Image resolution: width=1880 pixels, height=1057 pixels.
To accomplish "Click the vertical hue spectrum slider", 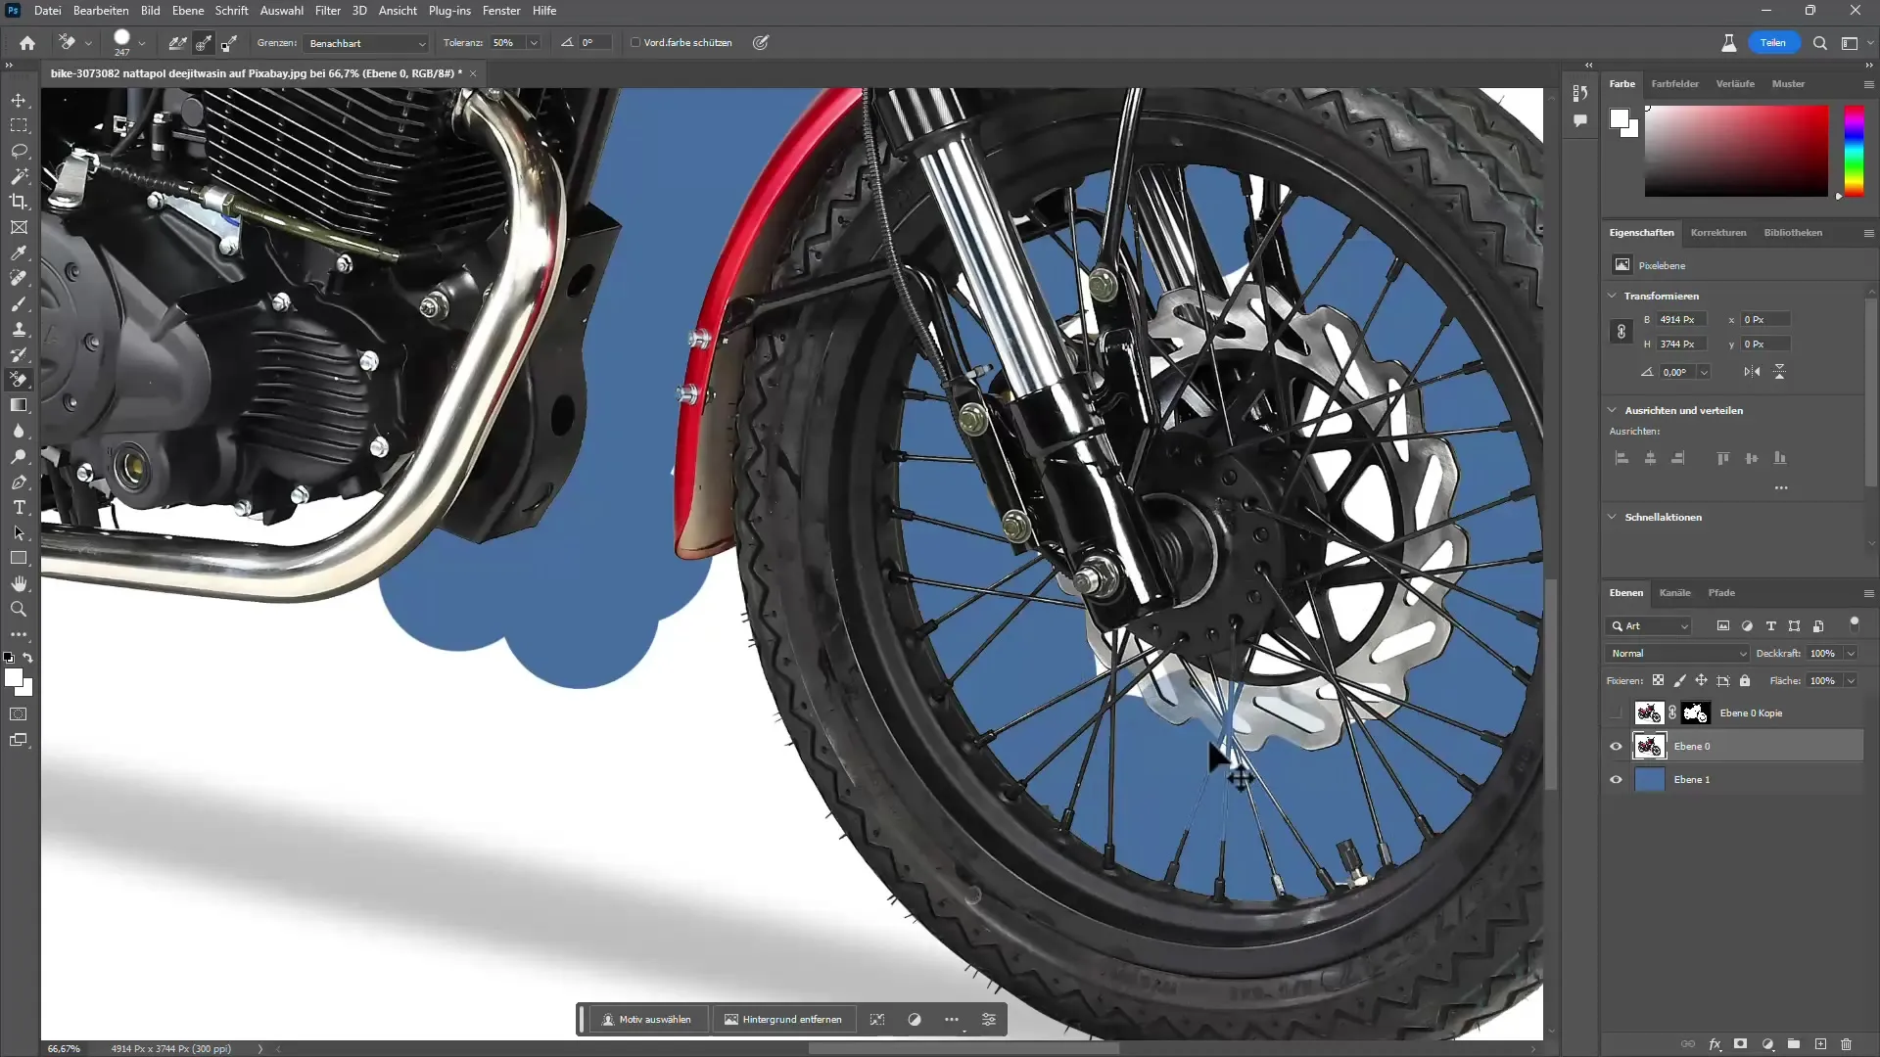I will [x=1854, y=151].
